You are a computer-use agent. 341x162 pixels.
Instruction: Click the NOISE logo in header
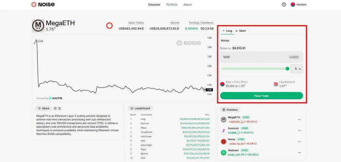tap(43, 4)
